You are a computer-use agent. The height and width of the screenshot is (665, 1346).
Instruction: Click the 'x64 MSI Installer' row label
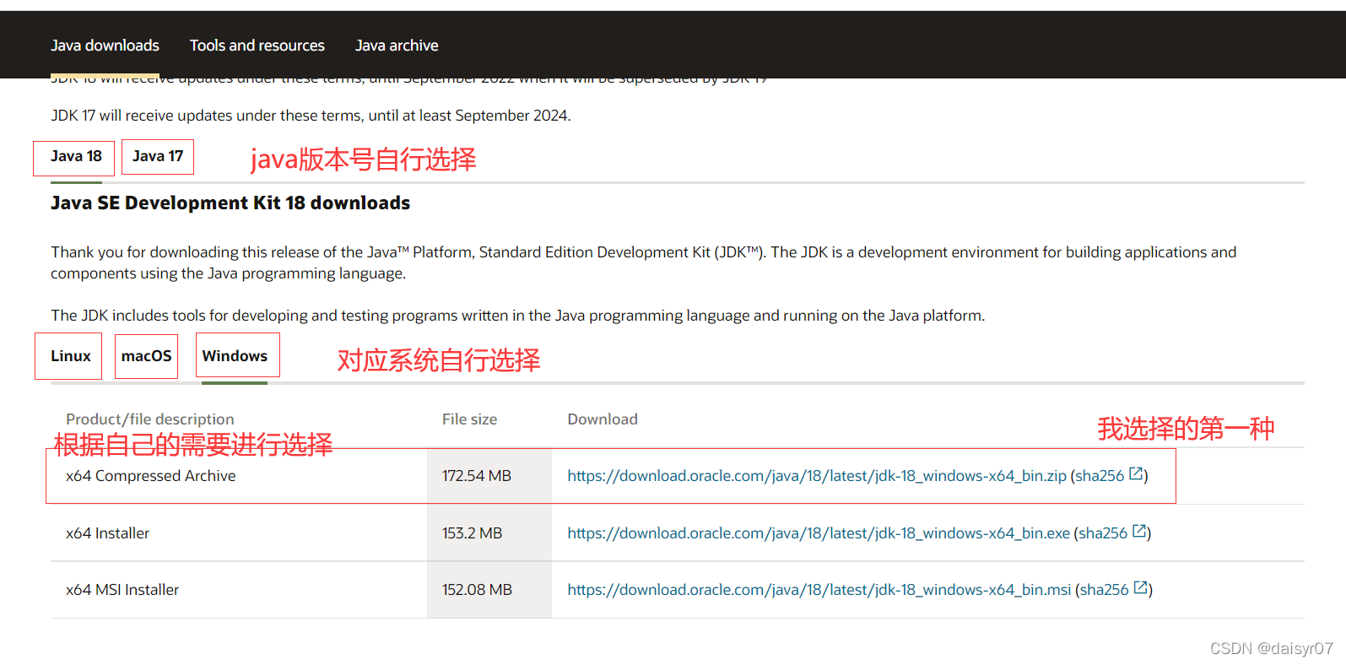[122, 590]
